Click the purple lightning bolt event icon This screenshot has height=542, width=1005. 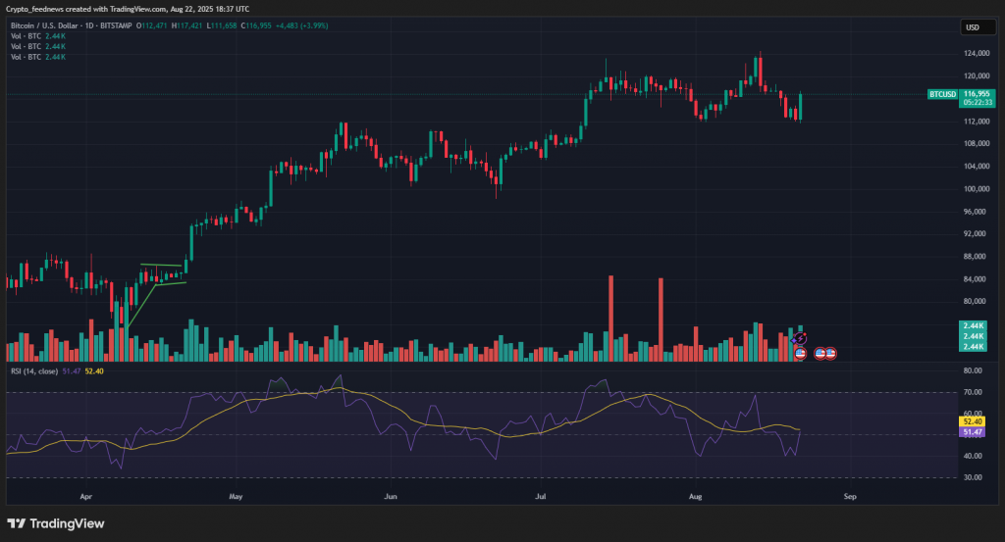[x=799, y=339]
